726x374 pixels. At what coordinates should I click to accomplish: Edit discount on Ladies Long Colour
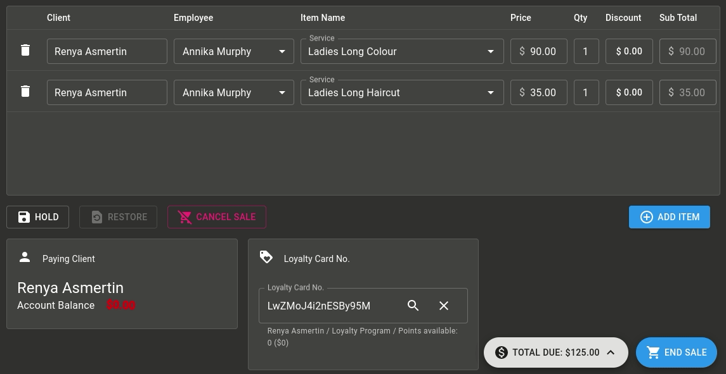(629, 51)
